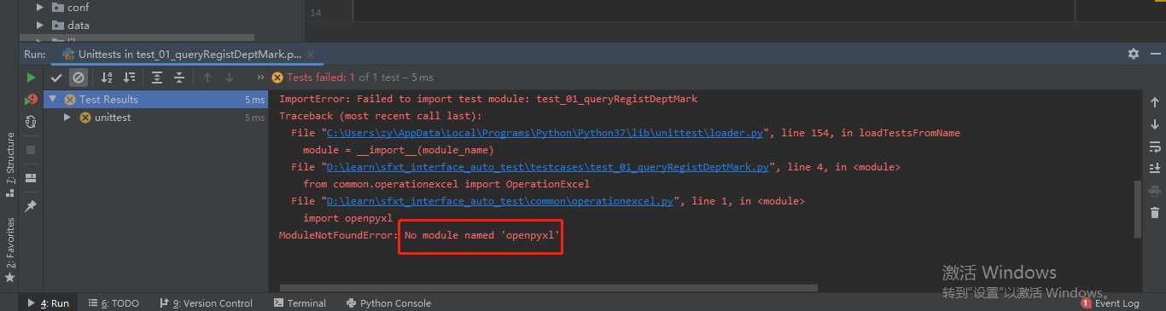Click 'import openpyxl' traceback line
1166x311 pixels.
pos(347,218)
